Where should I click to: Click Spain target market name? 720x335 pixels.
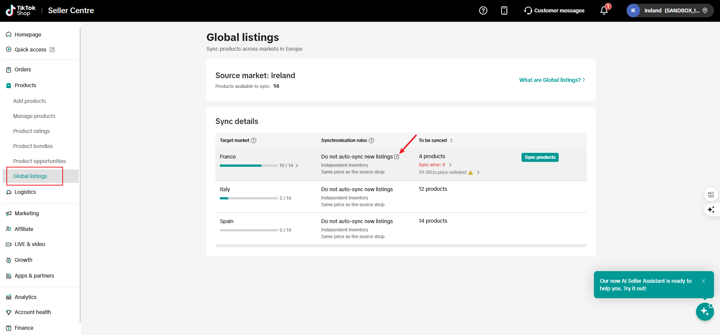point(227,221)
